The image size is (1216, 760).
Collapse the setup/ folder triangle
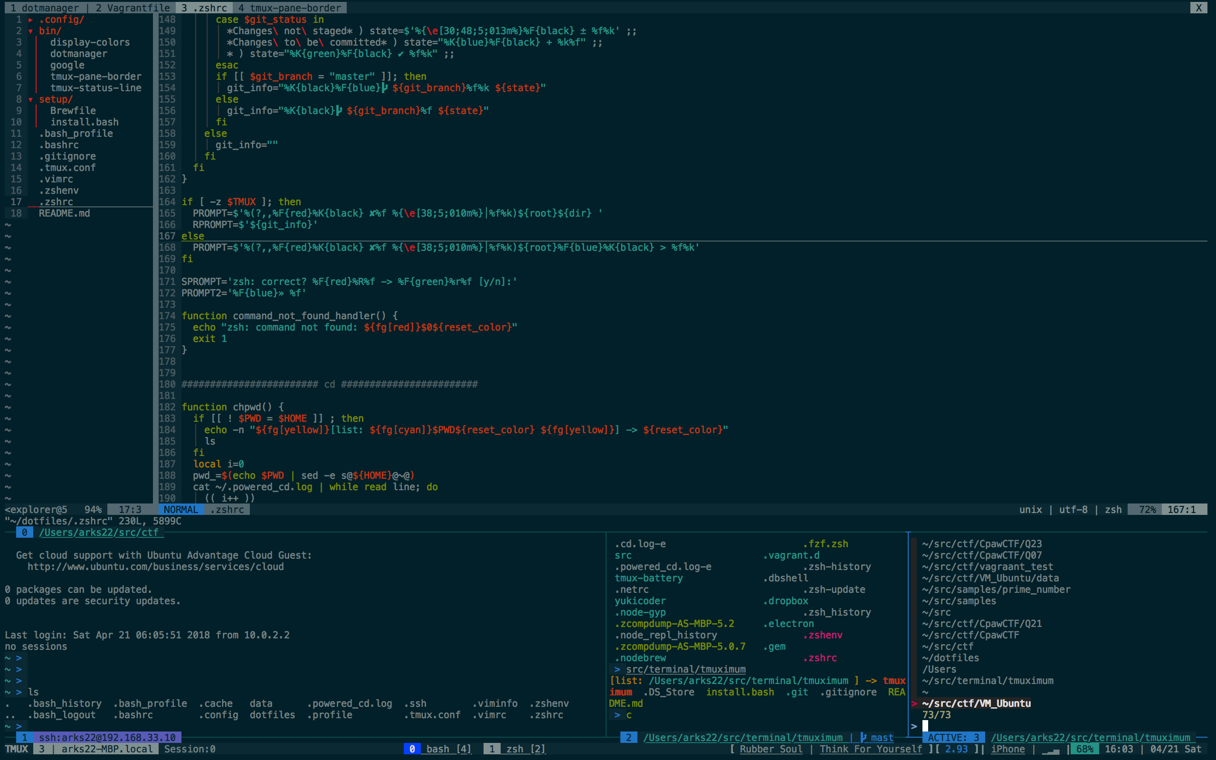click(x=31, y=100)
